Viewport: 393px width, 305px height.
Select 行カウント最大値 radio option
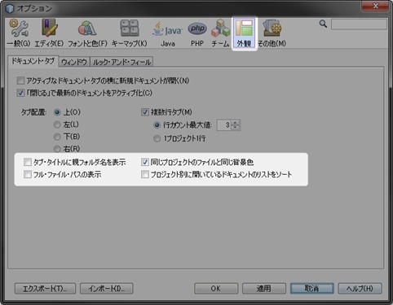157,125
